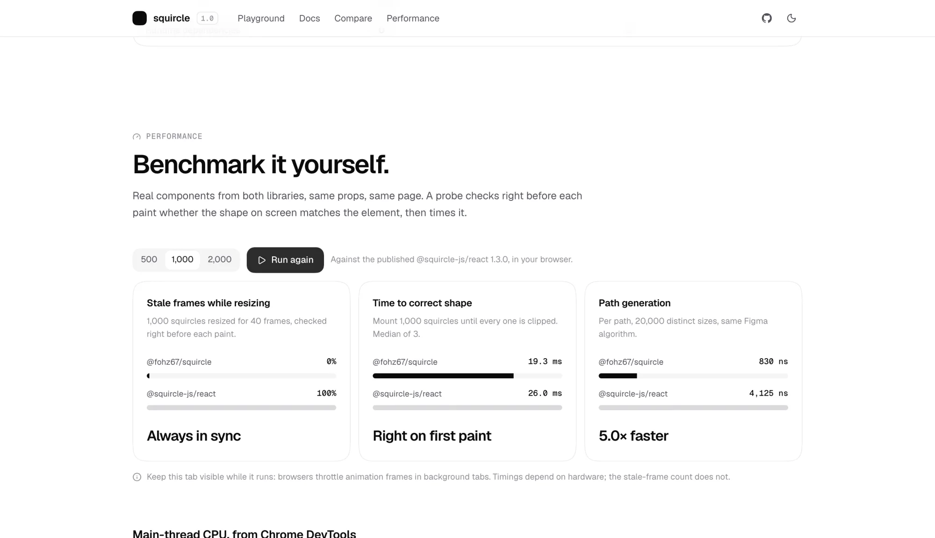Click the @fohz67/squircle stale frames bar
The height and width of the screenshot is (538, 935).
tap(241, 376)
